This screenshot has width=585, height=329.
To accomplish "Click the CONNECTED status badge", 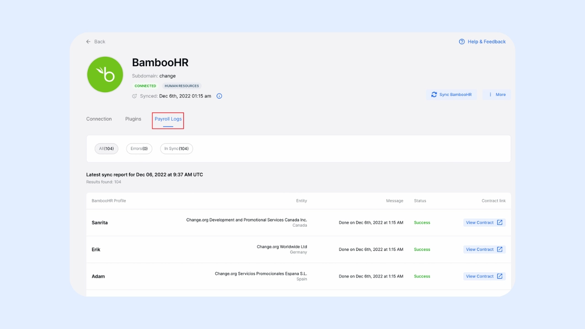I will click(x=145, y=86).
